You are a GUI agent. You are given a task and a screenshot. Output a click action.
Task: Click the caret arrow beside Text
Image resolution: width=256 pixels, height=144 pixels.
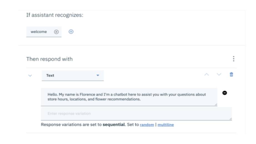pyautogui.click(x=98, y=75)
